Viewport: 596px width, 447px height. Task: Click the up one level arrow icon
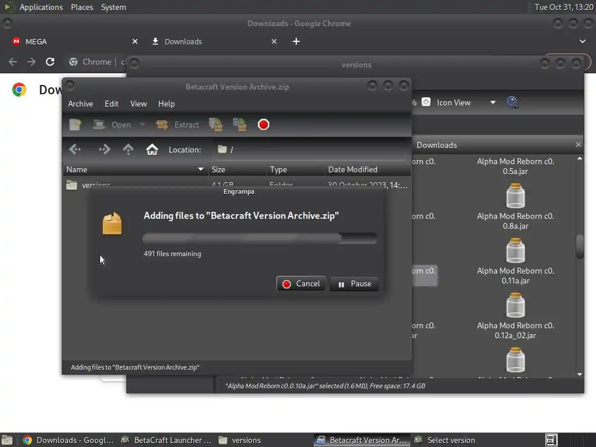[x=128, y=150]
